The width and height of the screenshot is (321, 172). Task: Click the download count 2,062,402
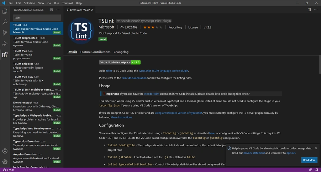coord(129,27)
